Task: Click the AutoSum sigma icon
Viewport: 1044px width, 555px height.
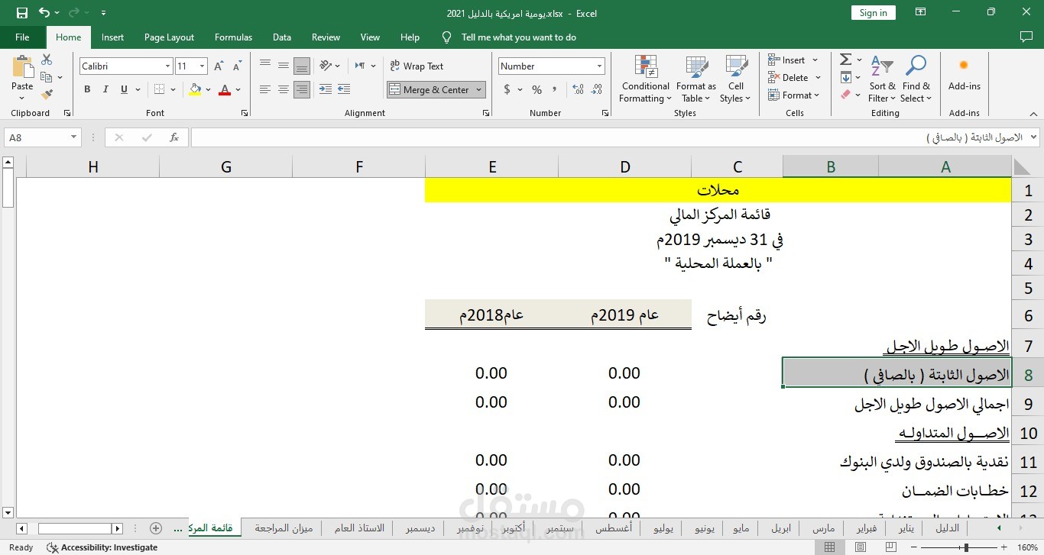Action: tap(845, 60)
